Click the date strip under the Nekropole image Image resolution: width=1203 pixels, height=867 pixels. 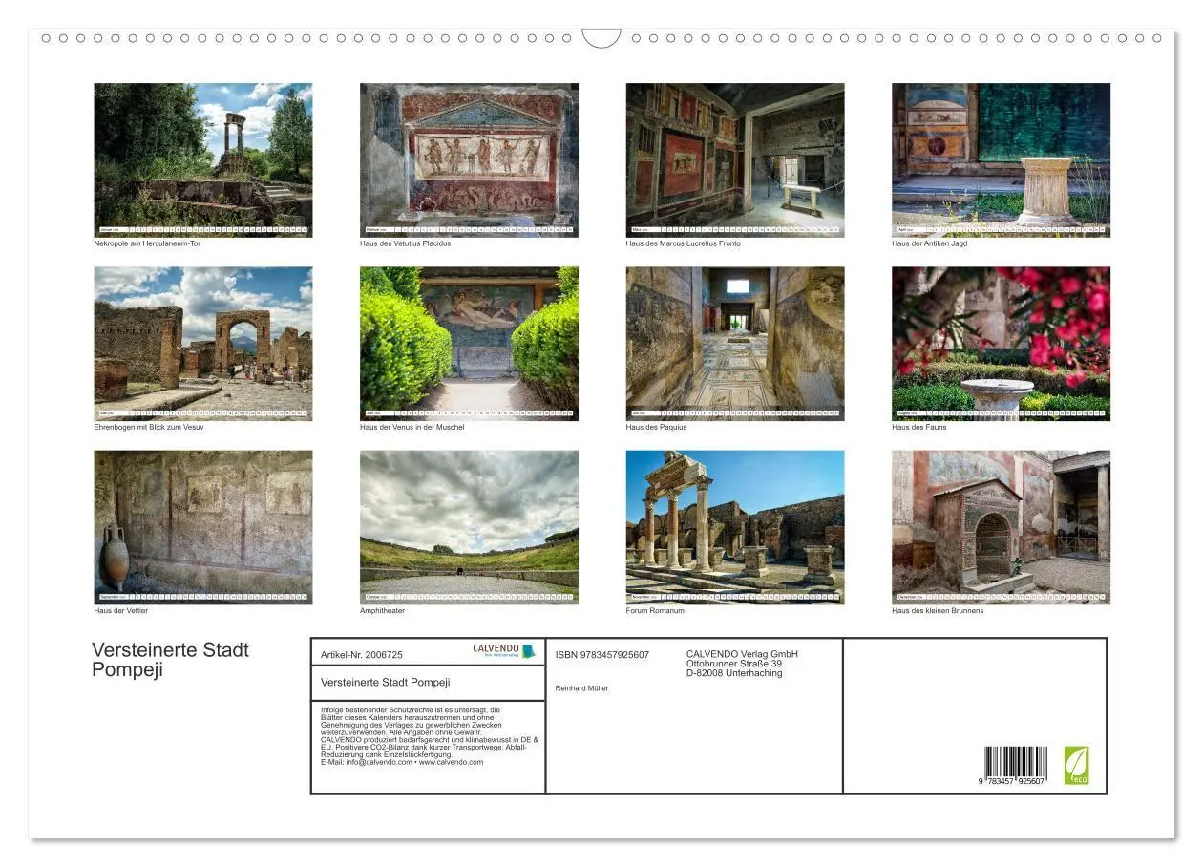pos(202,230)
